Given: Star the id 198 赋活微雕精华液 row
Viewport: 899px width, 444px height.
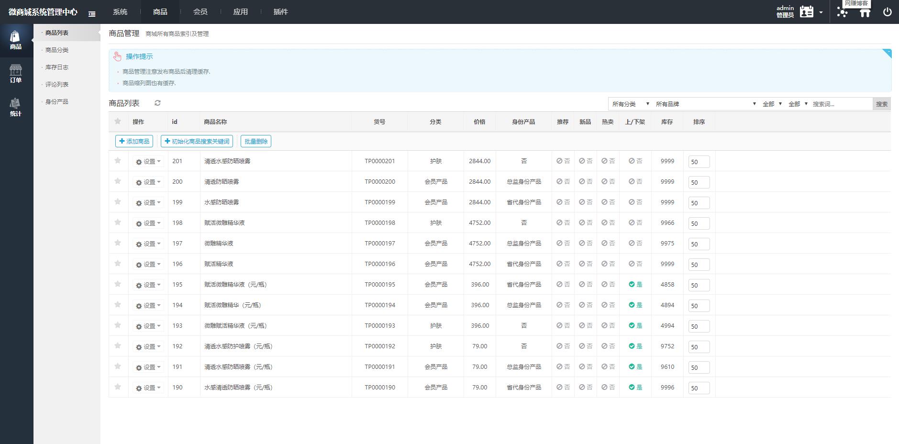Looking at the screenshot, I should pyautogui.click(x=118, y=222).
